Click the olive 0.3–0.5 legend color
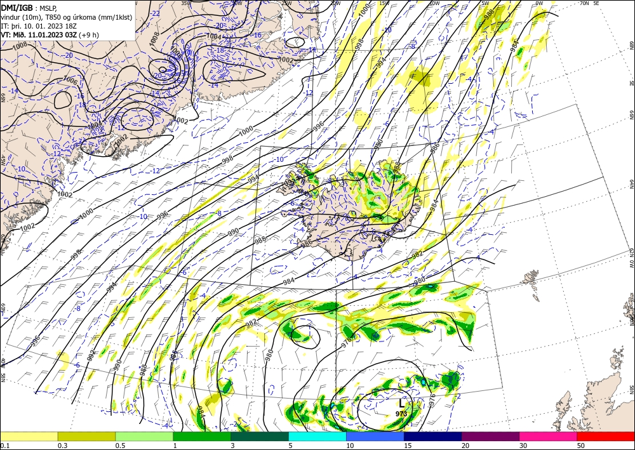635x450 pixels. pyautogui.click(x=86, y=436)
